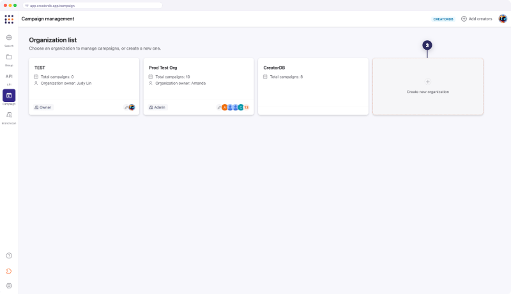Viewport: 511px width, 294px height.
Task: Click teal member avatar on Prod Test Org
Action: (241, 107)
